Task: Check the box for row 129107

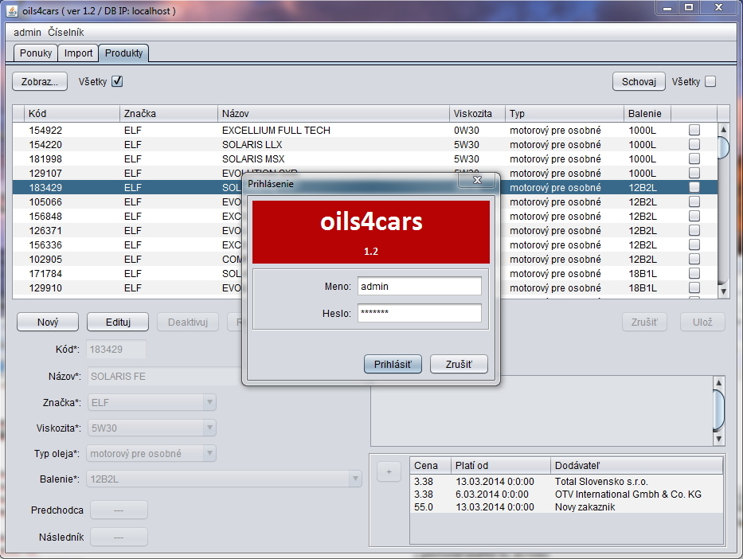Action: [694, 173]
